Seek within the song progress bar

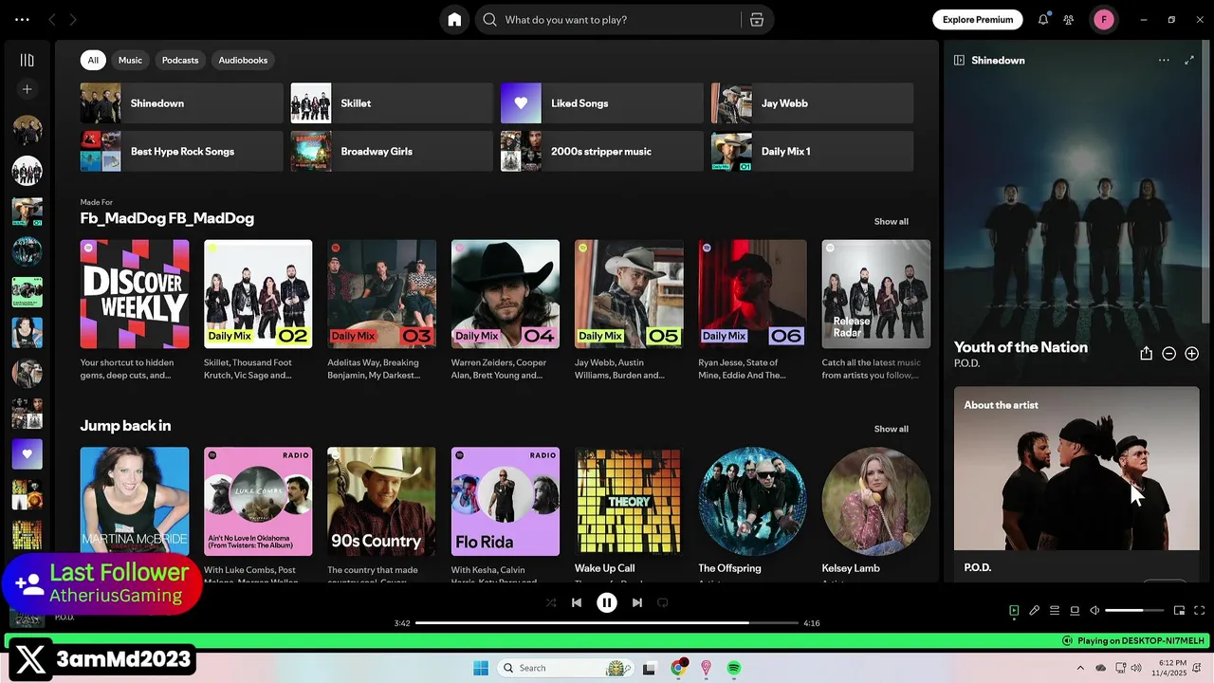tap(607, 623)
